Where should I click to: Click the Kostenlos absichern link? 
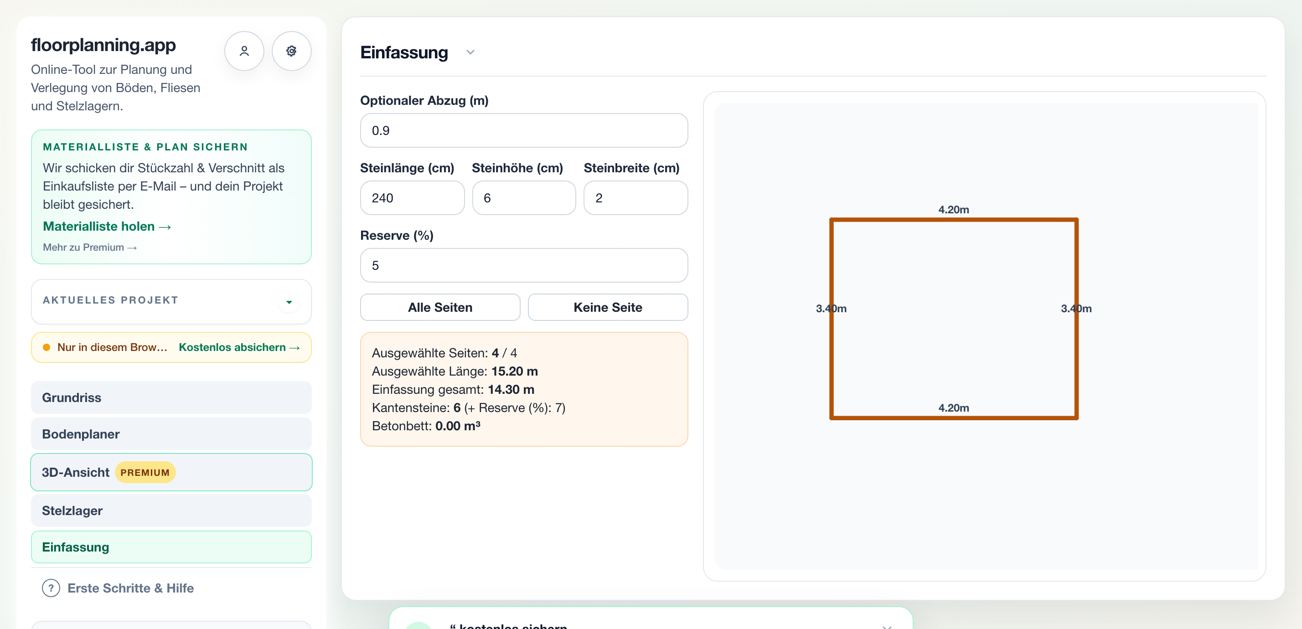(240, 347)
